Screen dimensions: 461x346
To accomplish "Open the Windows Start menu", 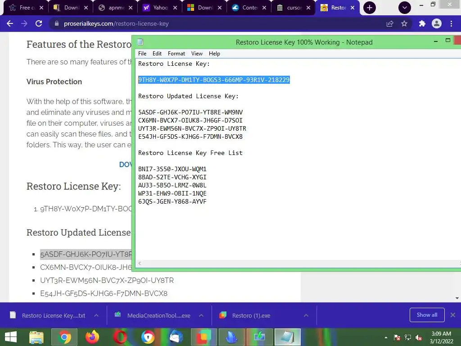I will click(11, 337).
